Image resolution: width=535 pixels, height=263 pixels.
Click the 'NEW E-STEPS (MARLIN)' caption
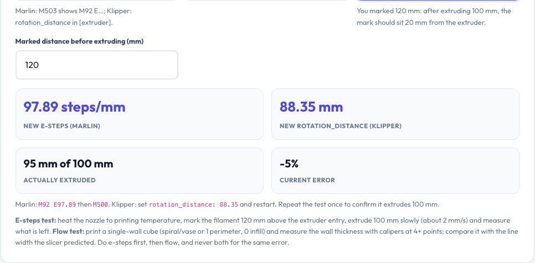(62, 126)
